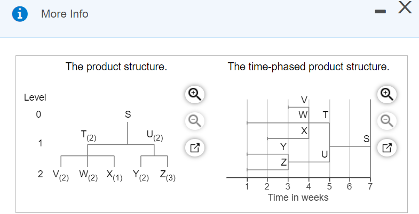Zoom in on the time-phased product structure
The height and width of the screenshot is (214, 419).
(x=385, y=94)
